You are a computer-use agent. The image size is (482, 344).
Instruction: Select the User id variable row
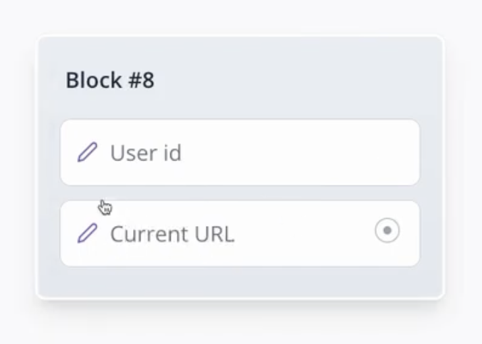240,152
